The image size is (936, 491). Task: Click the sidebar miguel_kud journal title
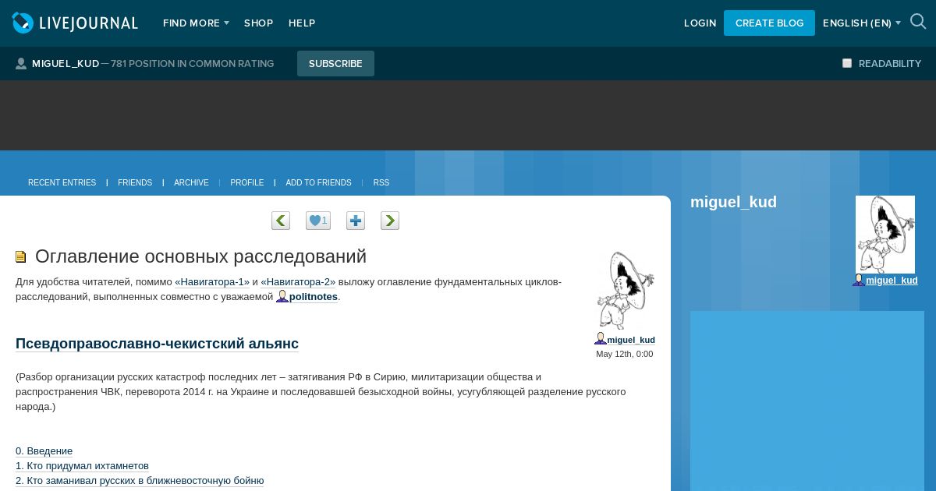pos(733,202)
